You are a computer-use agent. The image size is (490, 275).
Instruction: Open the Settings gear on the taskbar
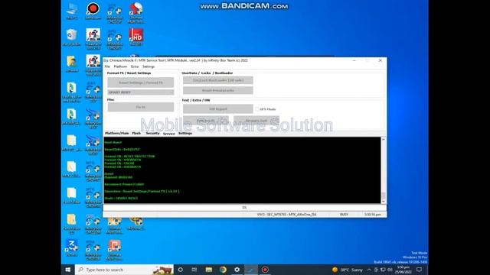(x=237, y=270)
